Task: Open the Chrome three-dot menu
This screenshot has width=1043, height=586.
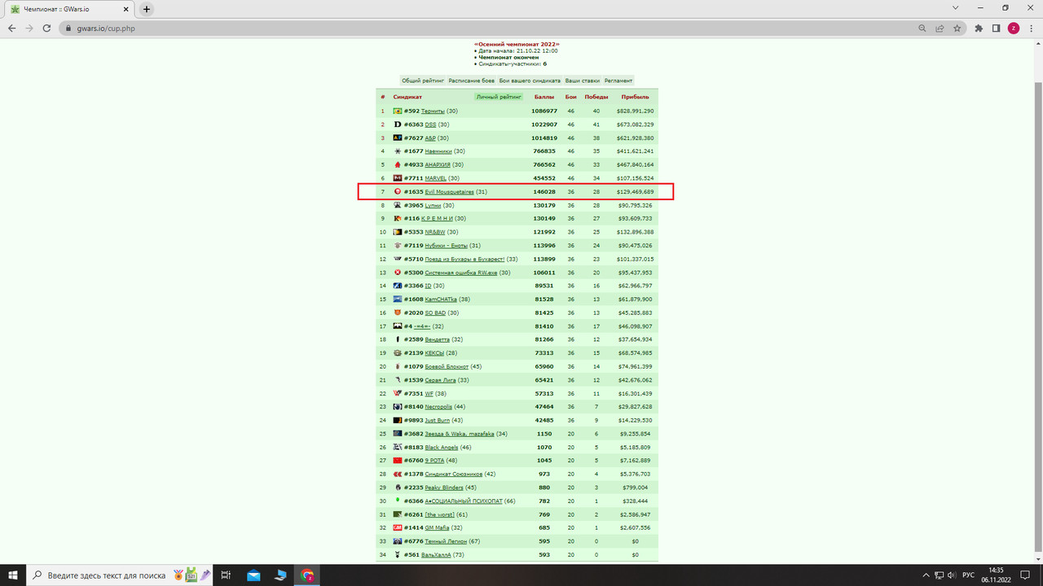Action: [x=1031, y=28]
